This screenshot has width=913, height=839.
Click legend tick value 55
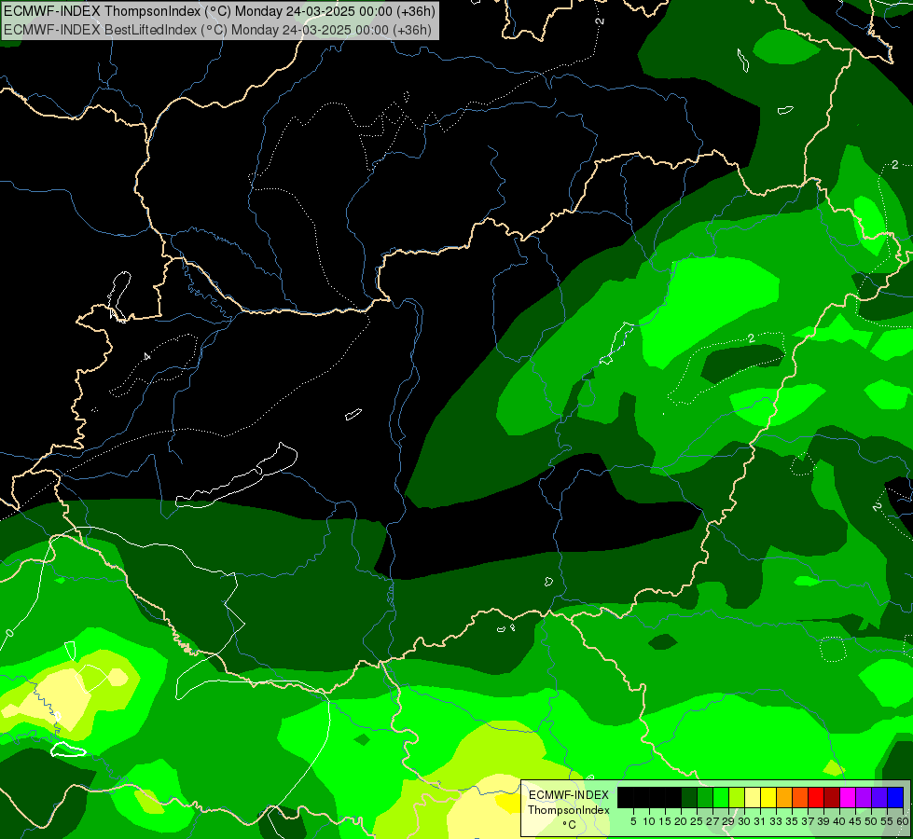pyautogui.click(x=887, y=821)
